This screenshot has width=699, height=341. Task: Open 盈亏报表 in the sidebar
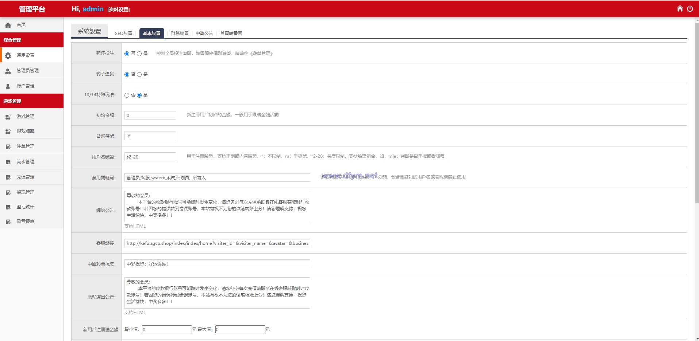coord(32,221)
